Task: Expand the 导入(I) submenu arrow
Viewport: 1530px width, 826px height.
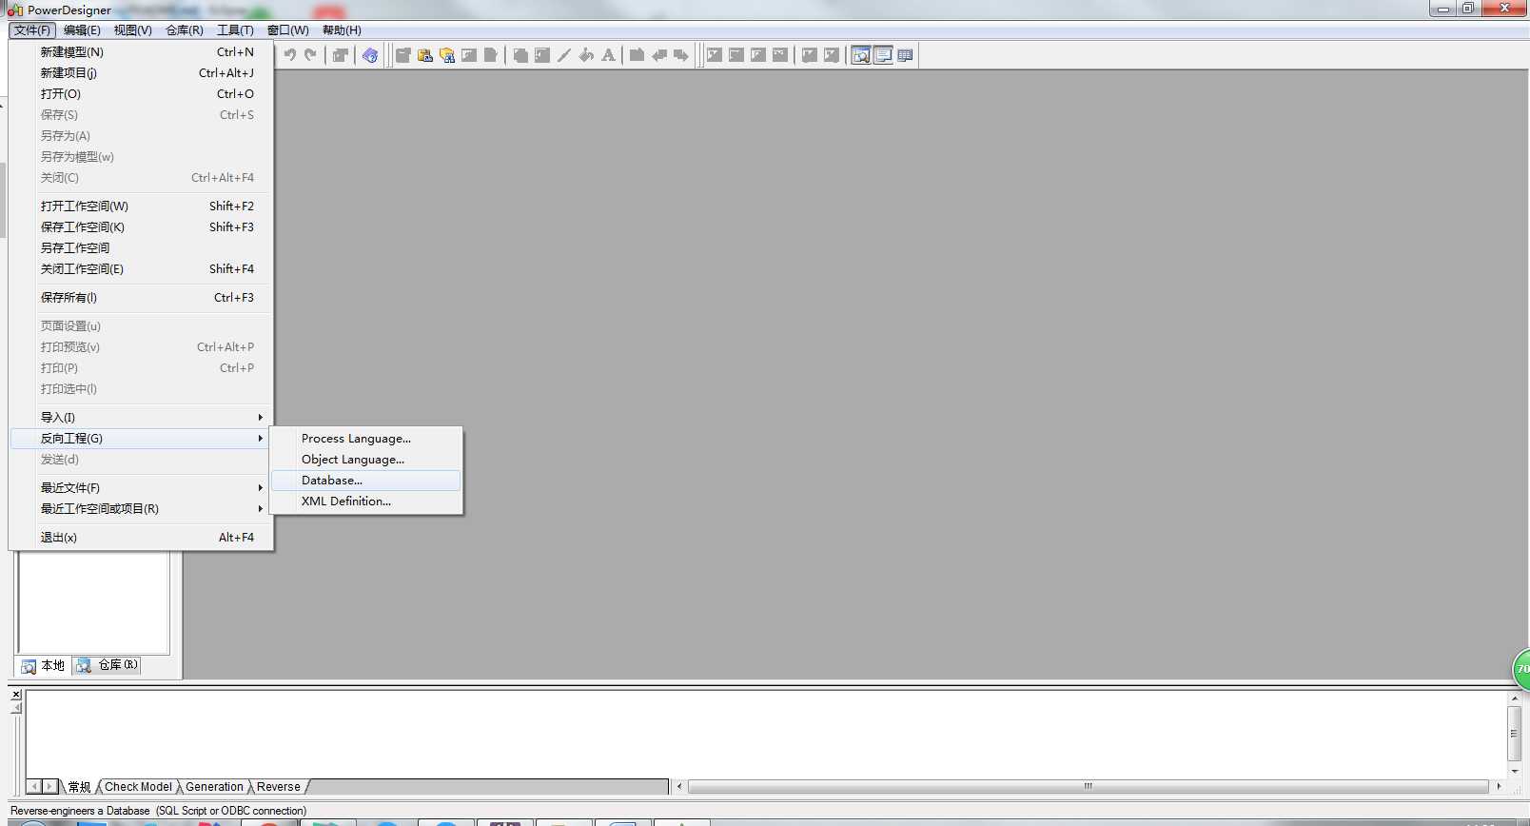Action: coord(260,418)
